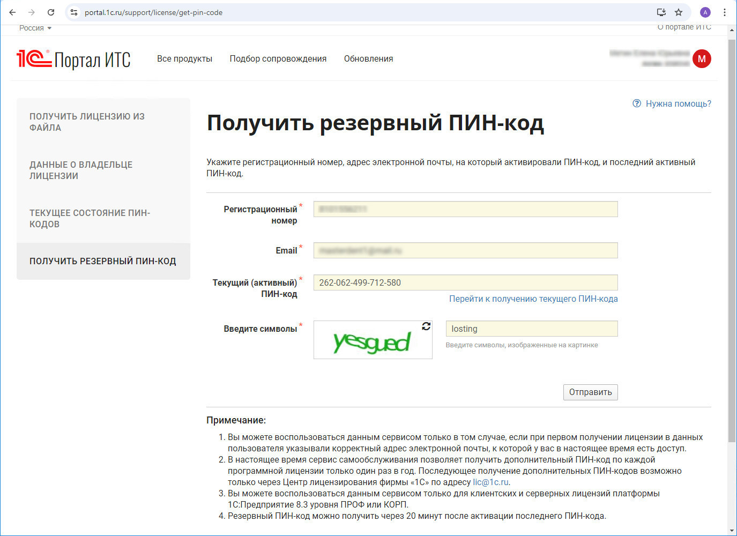
Task: Go to Обновления in the top menu
Action: (x=369, y=59)
